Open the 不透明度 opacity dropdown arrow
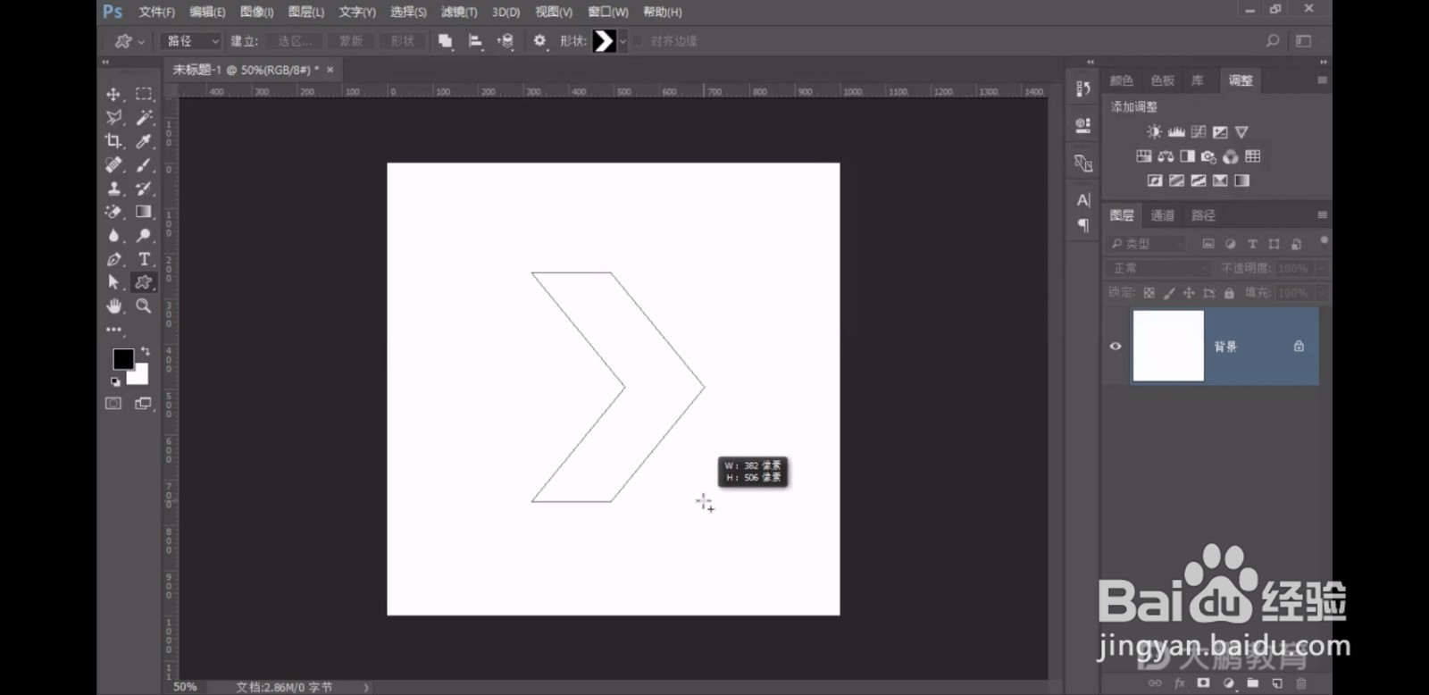1429x695 pixels. (x=1322, y=268)
